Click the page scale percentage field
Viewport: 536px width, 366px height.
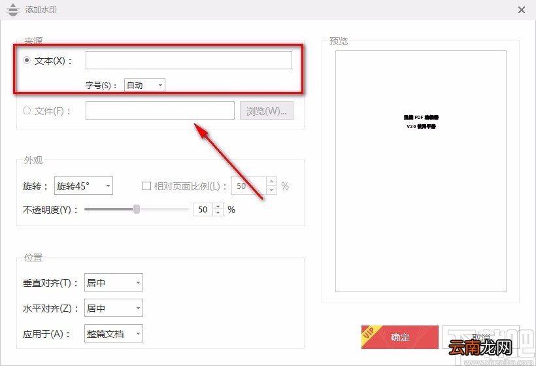click(249, 186)
